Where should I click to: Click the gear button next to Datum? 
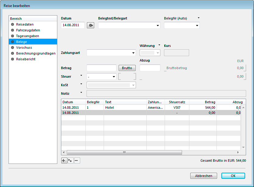coord(91,25)
